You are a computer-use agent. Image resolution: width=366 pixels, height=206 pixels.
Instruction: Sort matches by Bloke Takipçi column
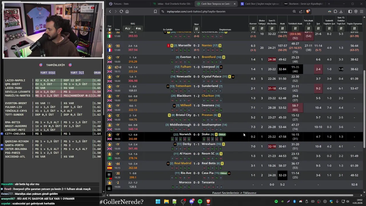pyautogui.click(x=262, y=28)
